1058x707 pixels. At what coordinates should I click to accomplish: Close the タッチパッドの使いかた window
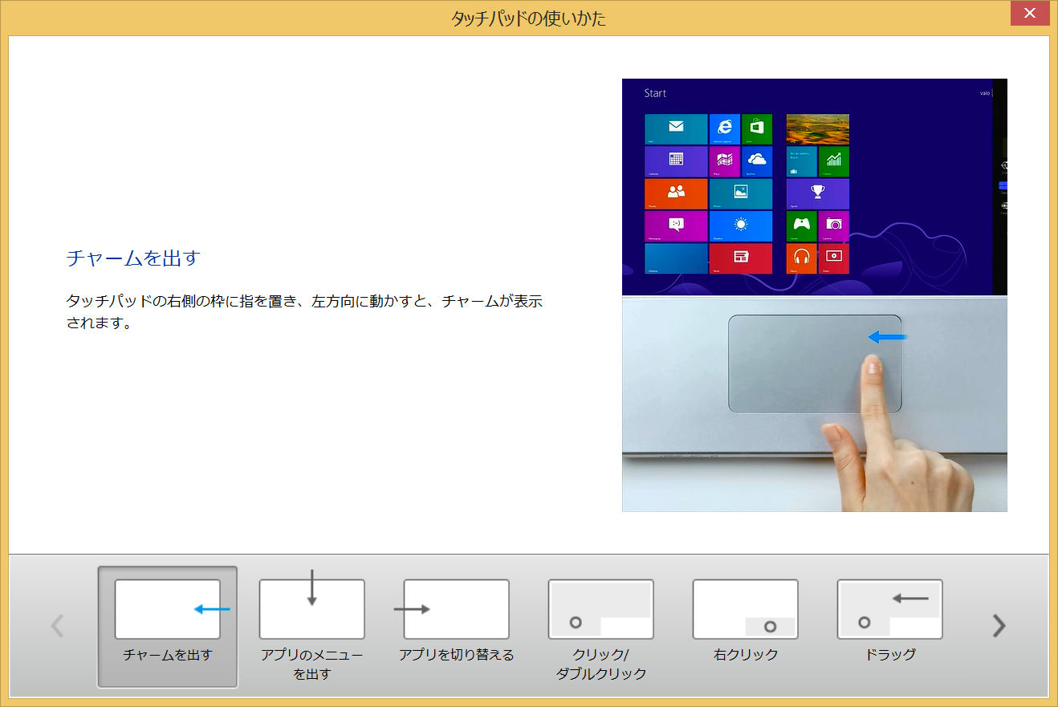click(1030, 14)
